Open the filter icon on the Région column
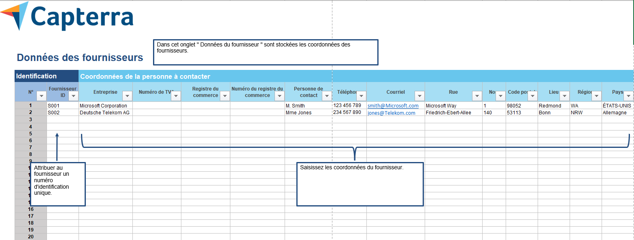The image size is (634, 240). click(596, 96)
